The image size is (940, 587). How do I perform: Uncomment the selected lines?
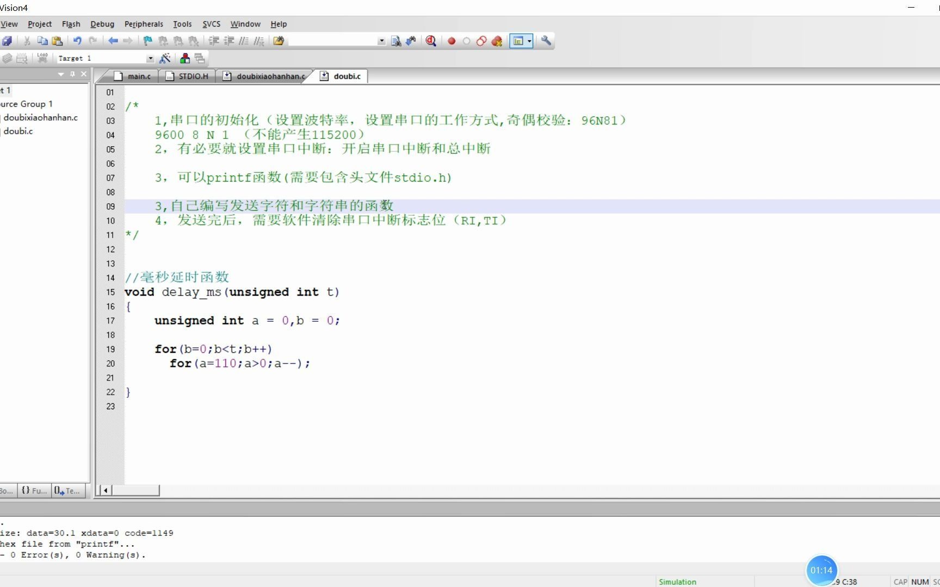click(259, 41)
